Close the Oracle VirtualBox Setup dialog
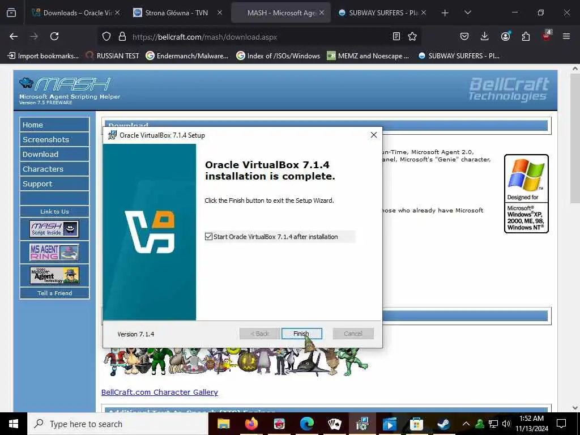Image resolution: width=580 pixels, height=435 pixels. click(x=374, y=135)
